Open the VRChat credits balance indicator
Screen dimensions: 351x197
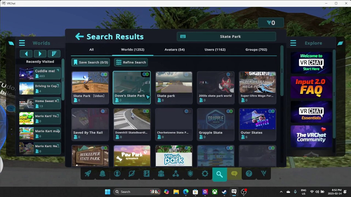click(271, 23)
